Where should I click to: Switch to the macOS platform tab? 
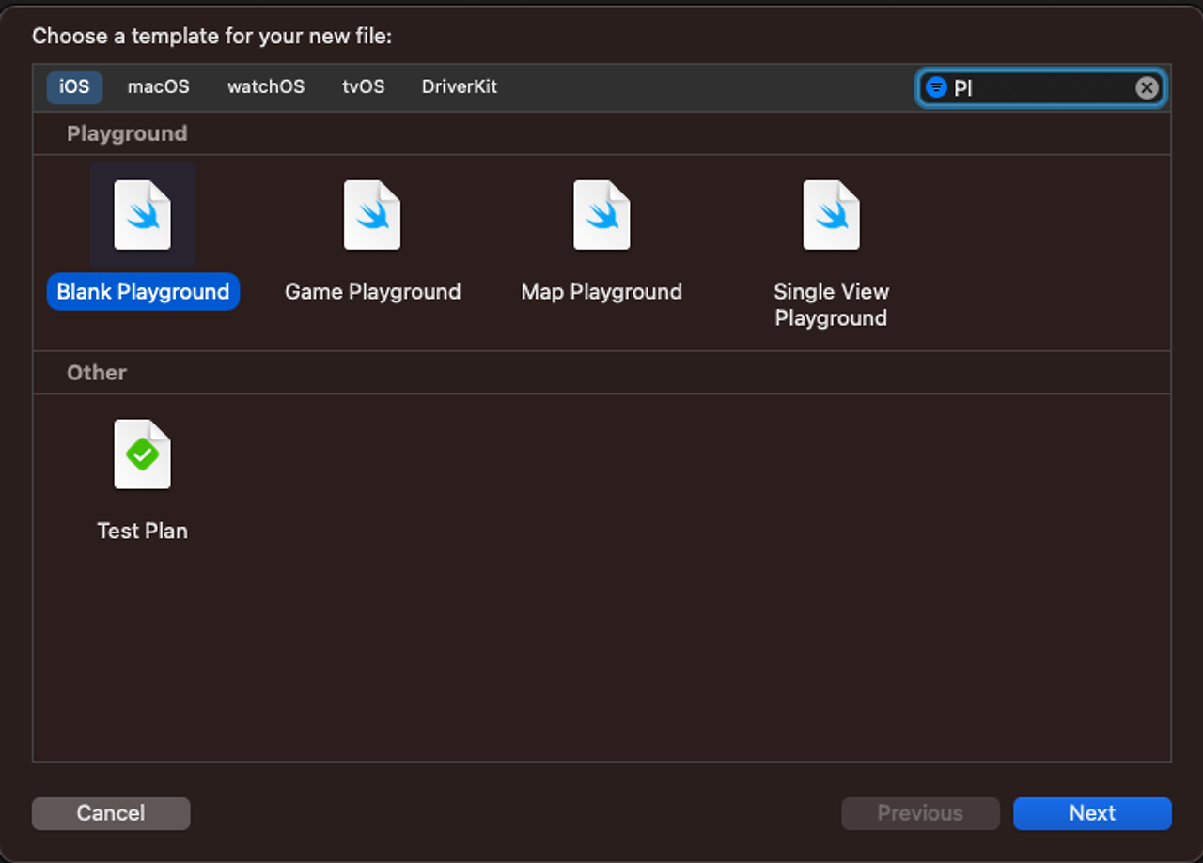tap(159, 86)
